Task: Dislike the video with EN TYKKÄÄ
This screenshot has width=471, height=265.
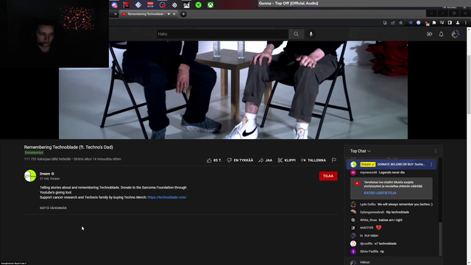Action: coord(240,160)
